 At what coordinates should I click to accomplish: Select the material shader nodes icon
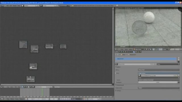[22, 87]
